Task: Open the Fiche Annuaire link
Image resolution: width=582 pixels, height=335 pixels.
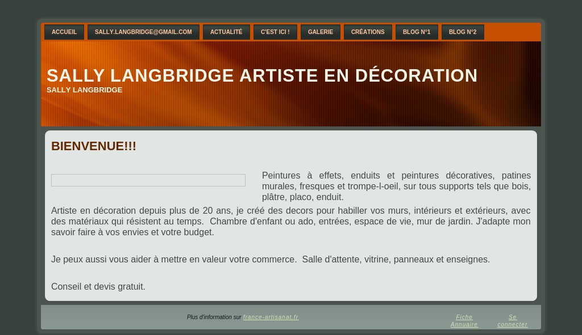Action: [x=464, y=321]
